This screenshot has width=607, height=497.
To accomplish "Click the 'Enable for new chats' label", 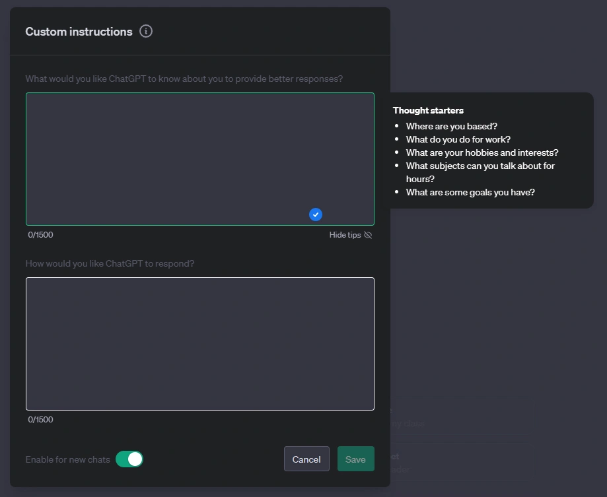I will pyautogui.click(x=68, y=459).
